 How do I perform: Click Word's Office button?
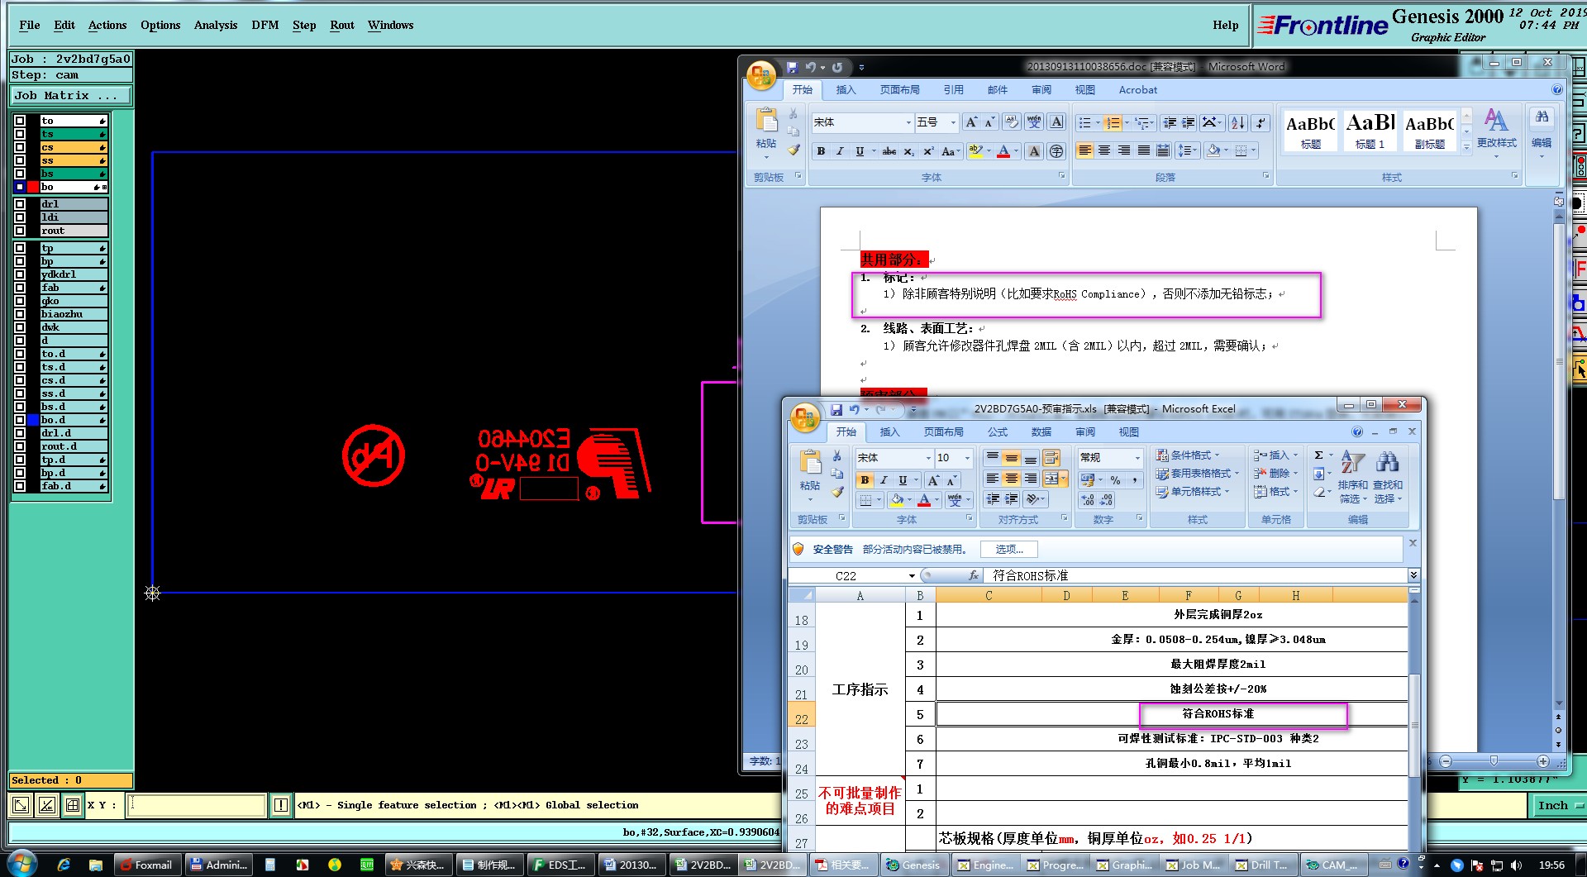coord(760,76)
